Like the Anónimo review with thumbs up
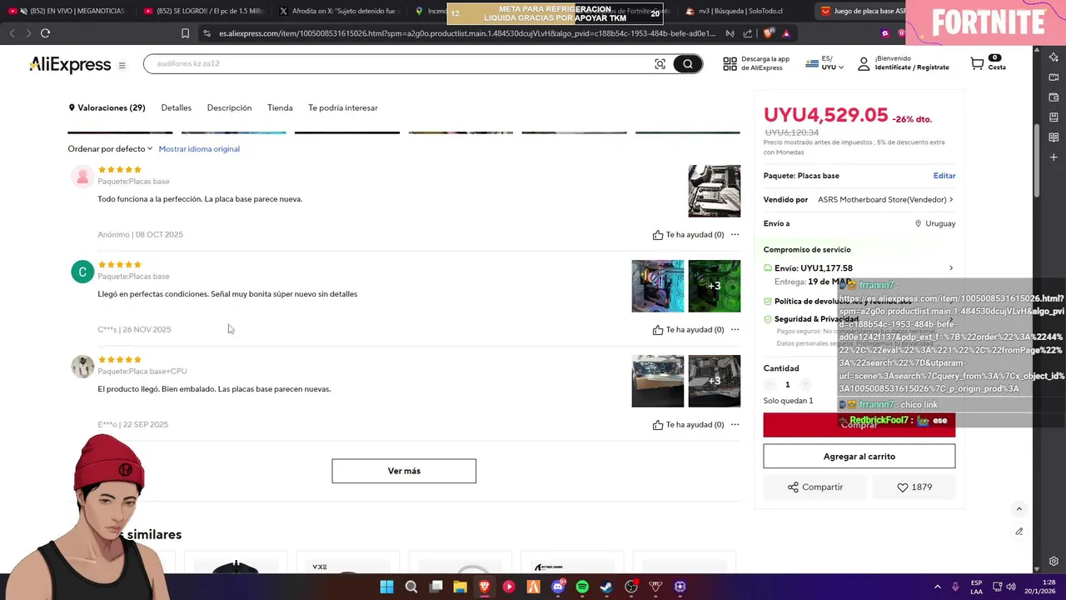The width and height of the screenshot is (1066, 600). pyautogui.click(x=658, y=235)
